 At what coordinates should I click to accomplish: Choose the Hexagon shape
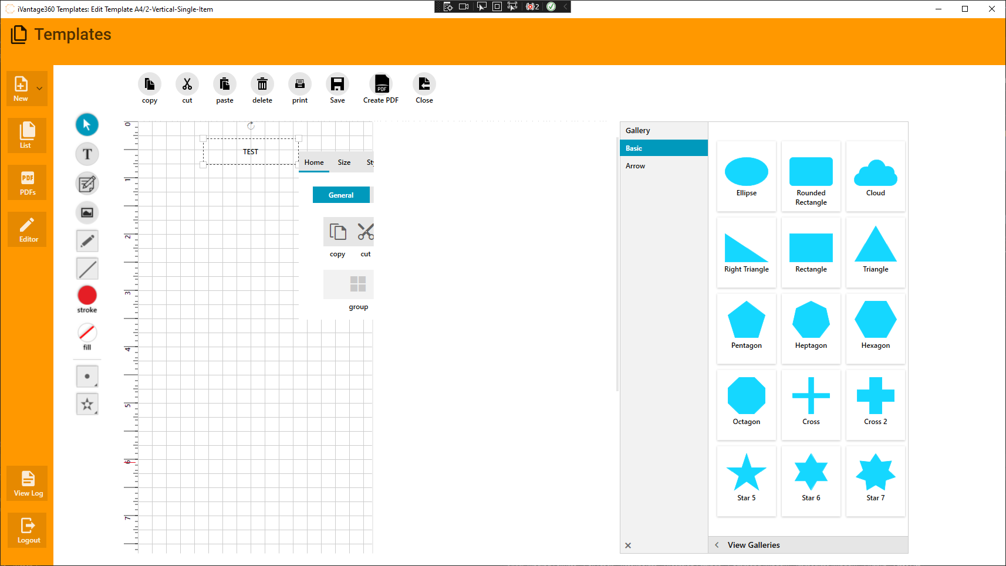pos(876,328)
